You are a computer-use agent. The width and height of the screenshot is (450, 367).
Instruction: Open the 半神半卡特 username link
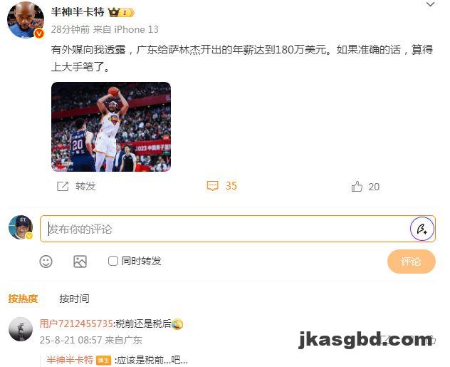tap(78, 12)
